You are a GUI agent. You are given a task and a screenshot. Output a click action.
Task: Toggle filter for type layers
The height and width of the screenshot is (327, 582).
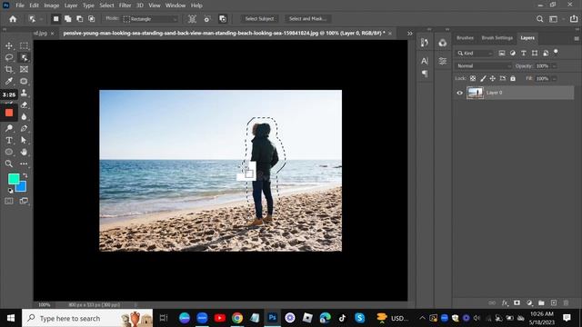(x=524, y=54)
